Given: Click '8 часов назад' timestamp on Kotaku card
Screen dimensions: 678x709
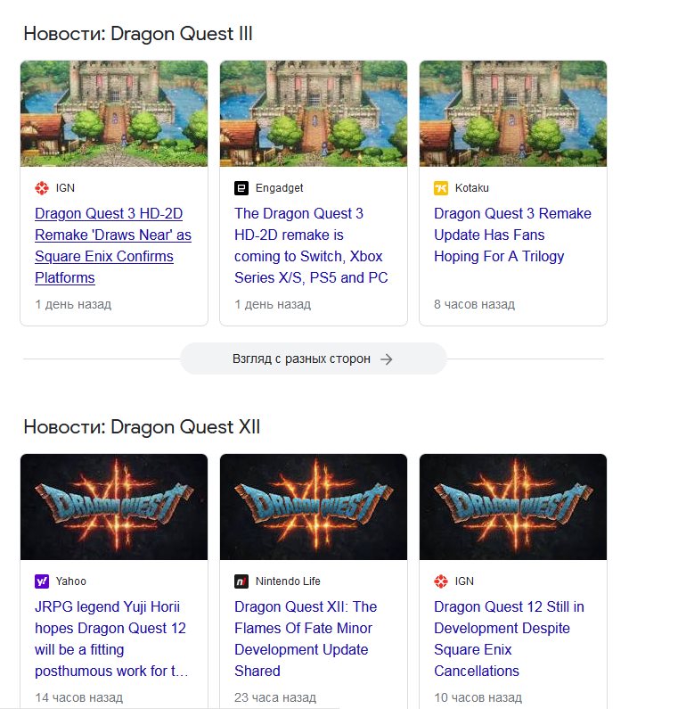Looking at the screenshot, I should 474,304.
